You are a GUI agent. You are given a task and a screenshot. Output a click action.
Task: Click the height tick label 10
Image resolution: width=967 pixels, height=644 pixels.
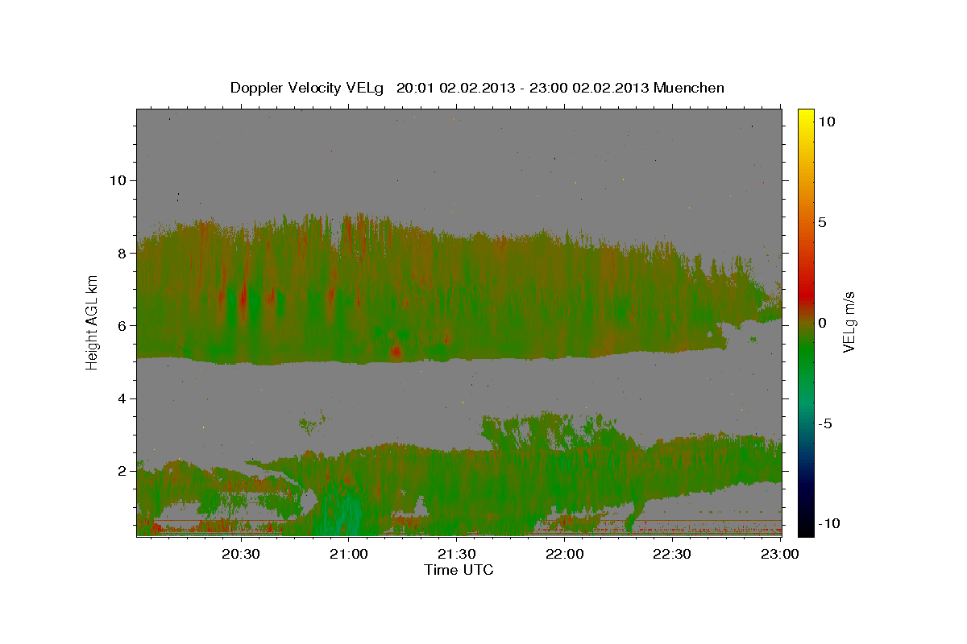tap(118, 180)
